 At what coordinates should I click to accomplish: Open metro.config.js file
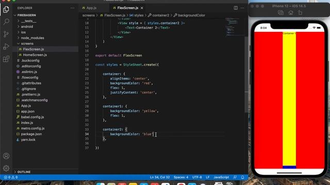32,128
